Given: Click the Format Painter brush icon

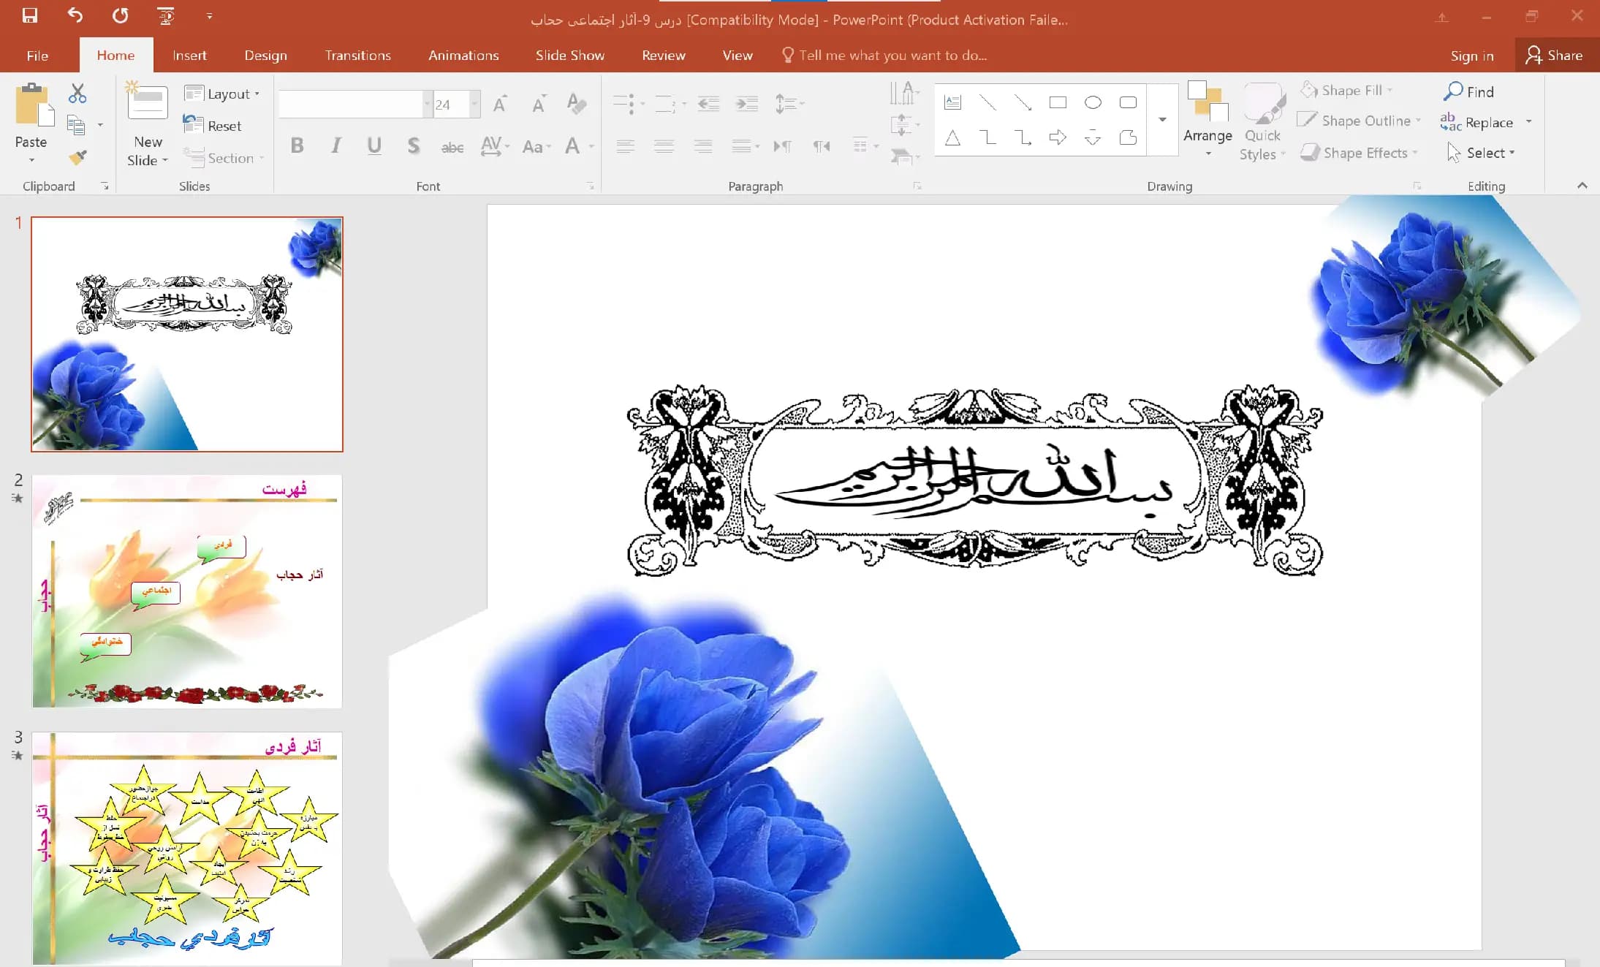Looking at the screenshot, I should coord(77,157).
